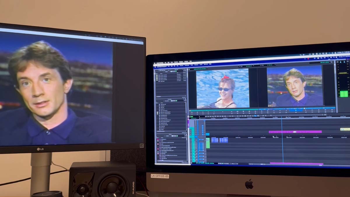Viewport: 350px width, 197px height.
Task: Open the clip name dropdown above source monitor
Action: pos(200,69)
